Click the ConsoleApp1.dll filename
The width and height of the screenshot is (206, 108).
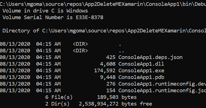[141, 64]
